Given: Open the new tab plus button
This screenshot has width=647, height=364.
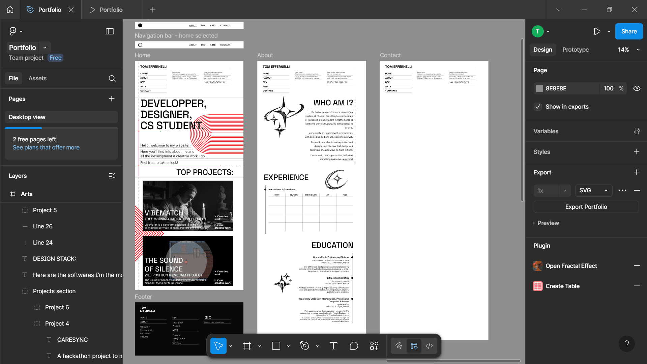Looking at the screenshot, I should [153, 10].
